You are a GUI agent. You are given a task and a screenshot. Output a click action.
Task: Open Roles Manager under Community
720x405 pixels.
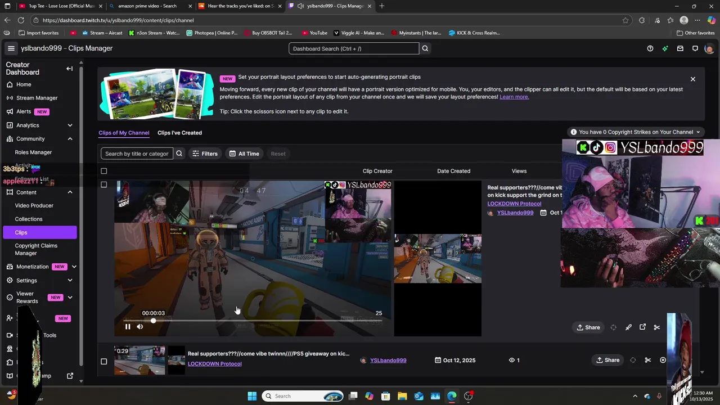(x=33, y=152)
